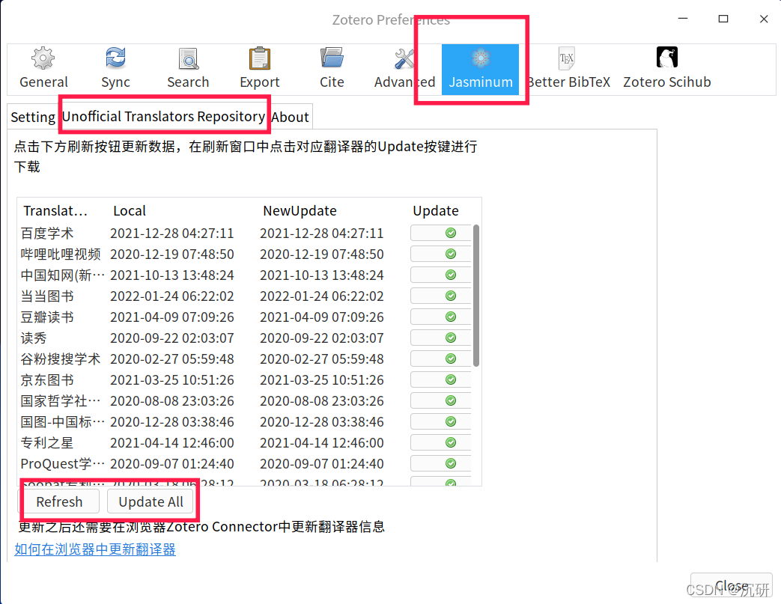781x604 pixels.
Task: Switch to the About tab
Action: 290,117
